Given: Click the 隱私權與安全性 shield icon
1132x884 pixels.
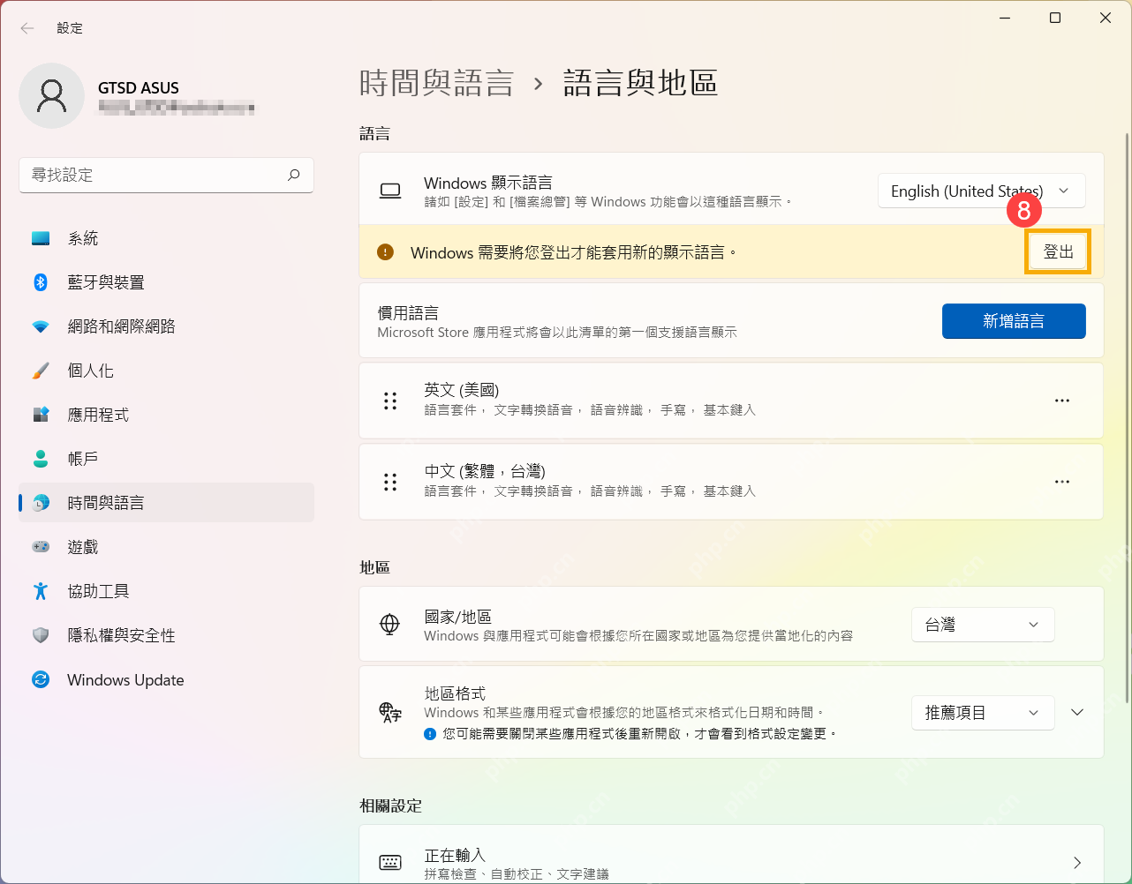Looking at the screenshot, I should [x=41, y=635].
